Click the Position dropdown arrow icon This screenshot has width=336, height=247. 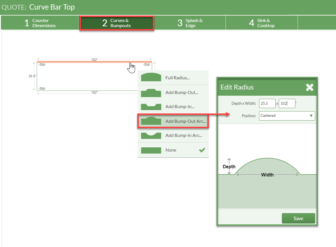(311, 116)
